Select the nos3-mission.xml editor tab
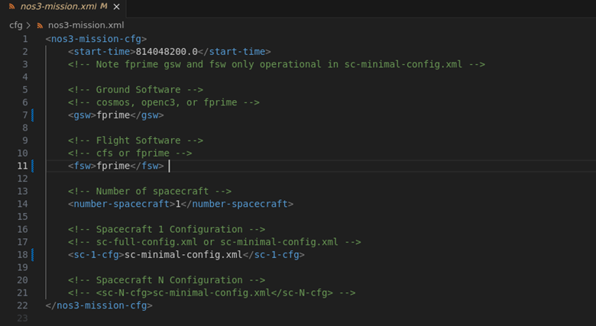This screenshot has height=326, width=596. point(63,7)
